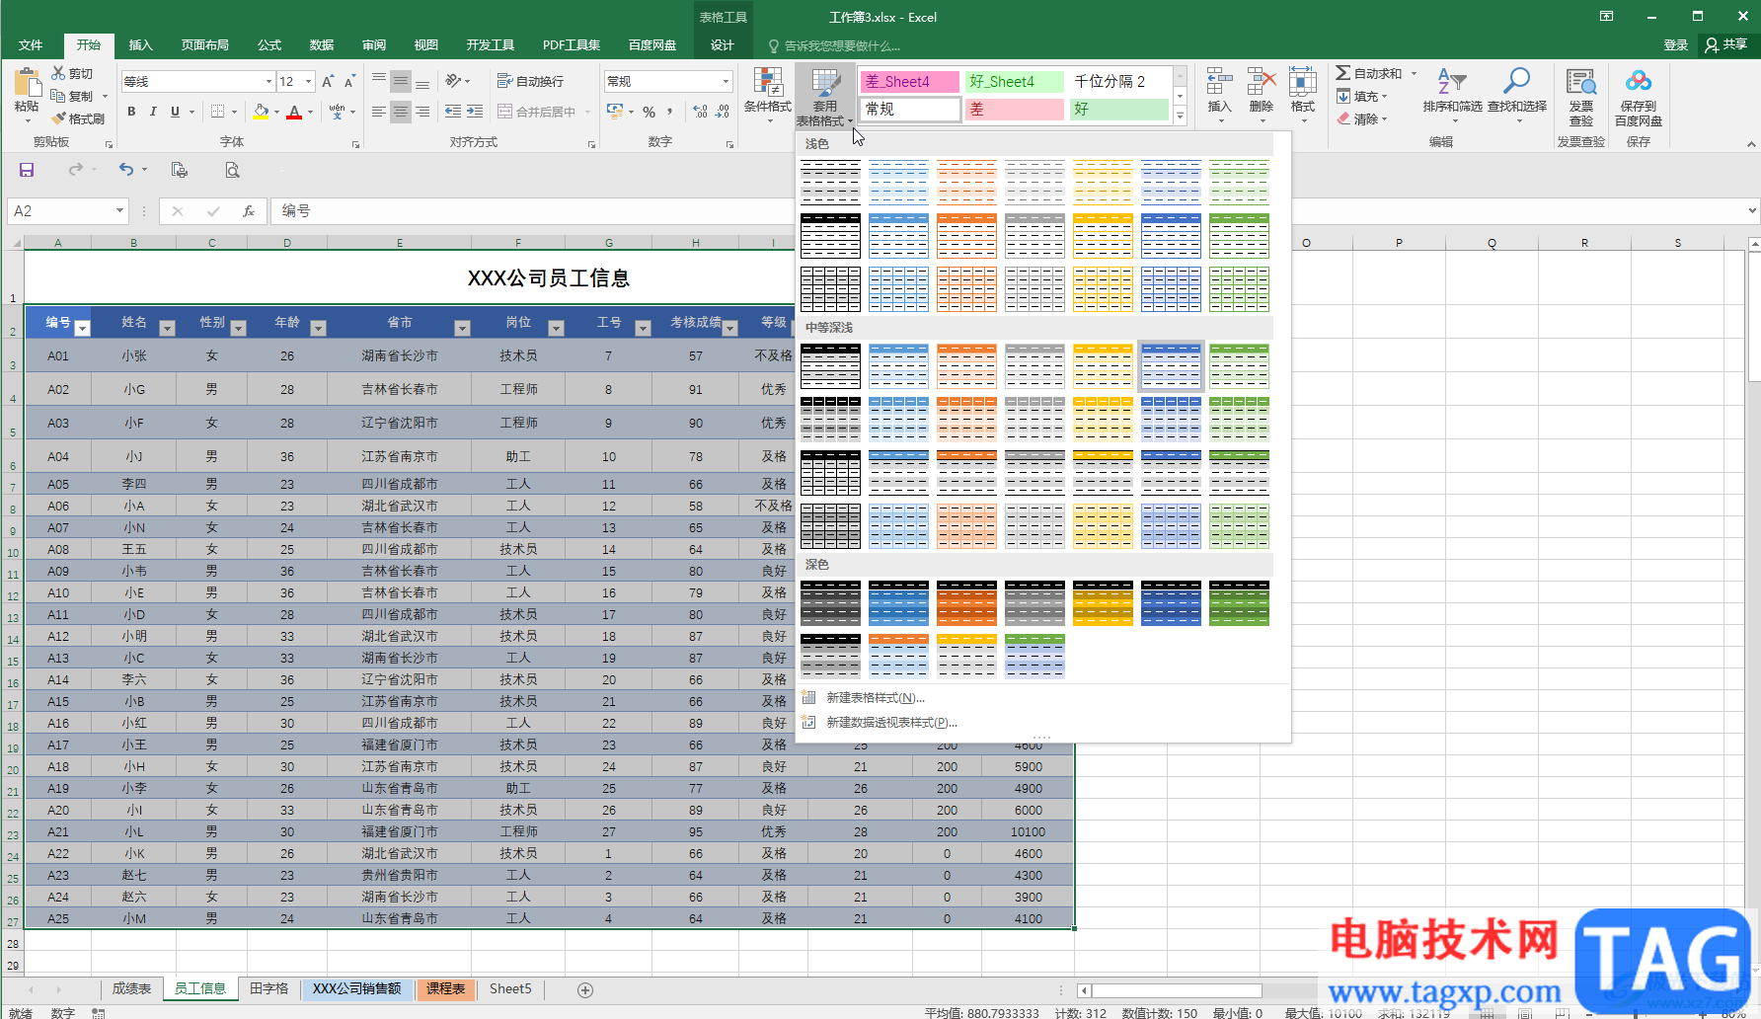Toggle Wrap Text (自动换行)

[531, 81]
